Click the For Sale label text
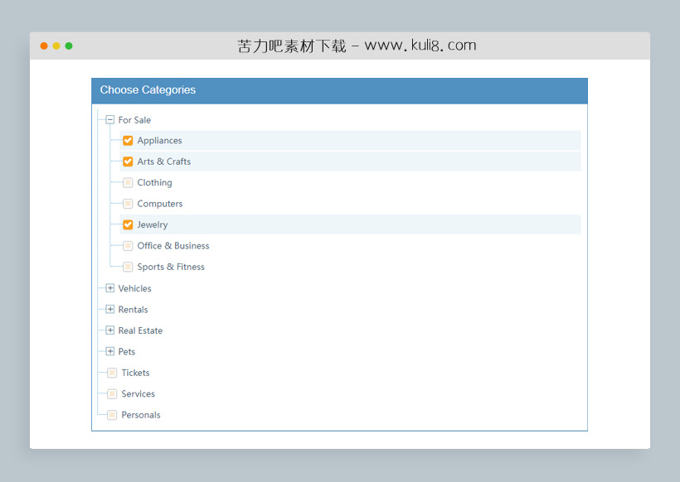Image resolution: width=680 pixels, height=482 pixels. point(134,120)
